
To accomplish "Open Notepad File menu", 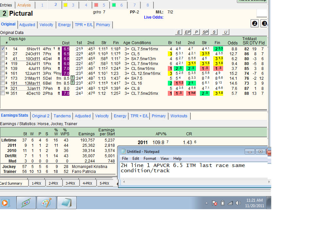I will pyautogui.click(x=125, y=159).
